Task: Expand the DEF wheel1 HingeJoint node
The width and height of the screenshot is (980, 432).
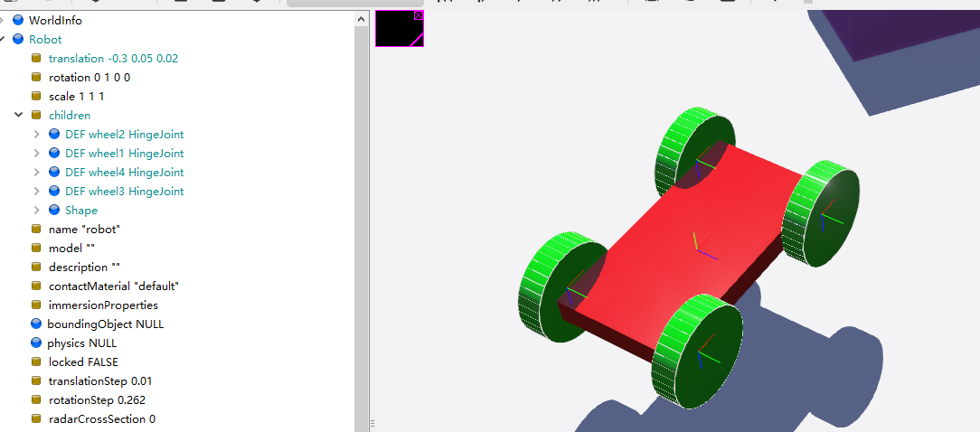Action: 36,153
